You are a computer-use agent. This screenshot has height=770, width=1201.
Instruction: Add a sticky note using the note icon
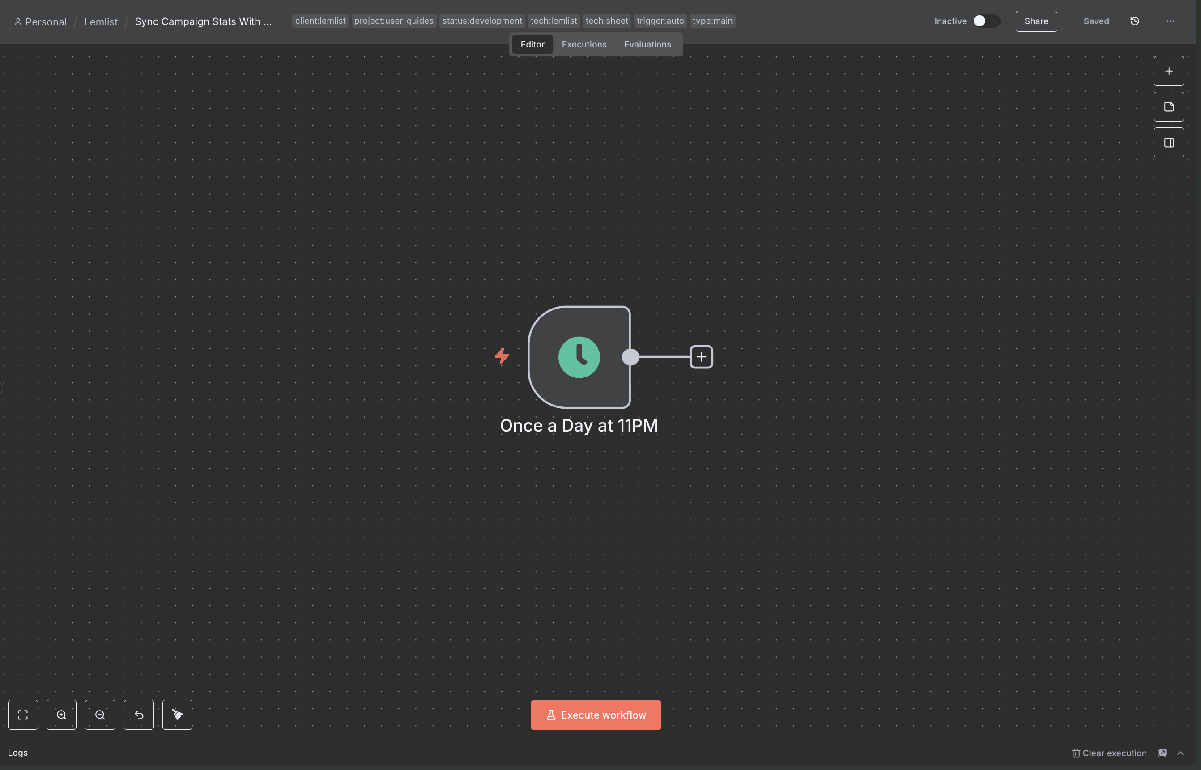click(x=1168, y=106)
